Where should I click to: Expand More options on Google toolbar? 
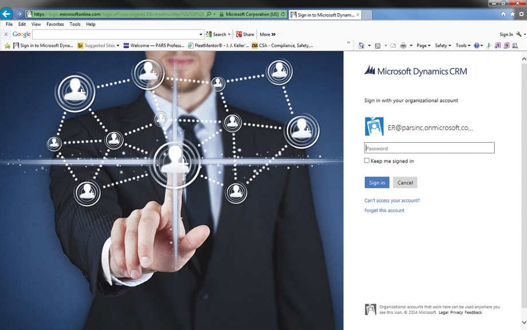pos(268,34)
